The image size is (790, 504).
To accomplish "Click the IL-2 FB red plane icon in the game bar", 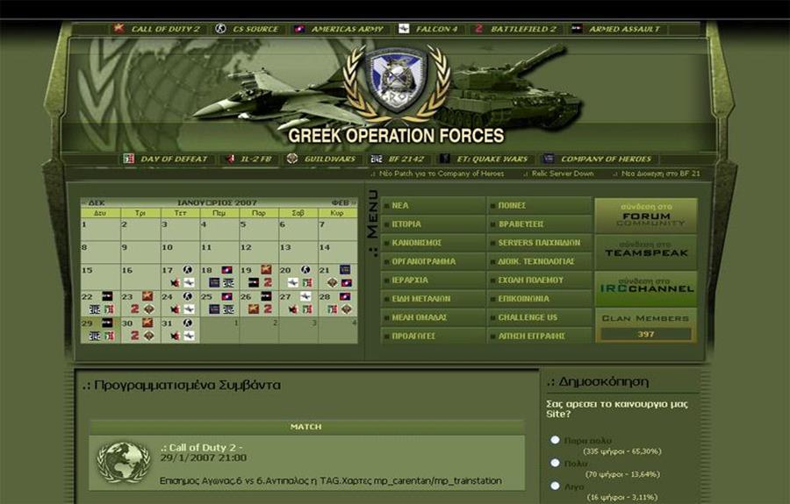I will 230,159.
